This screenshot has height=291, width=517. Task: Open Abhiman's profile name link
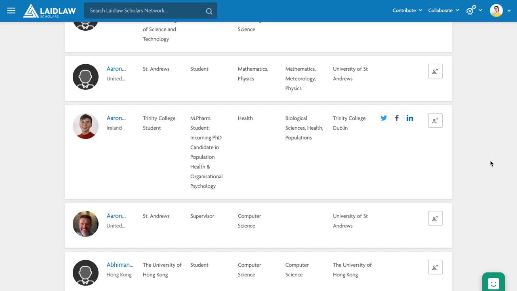click(120, 265)
